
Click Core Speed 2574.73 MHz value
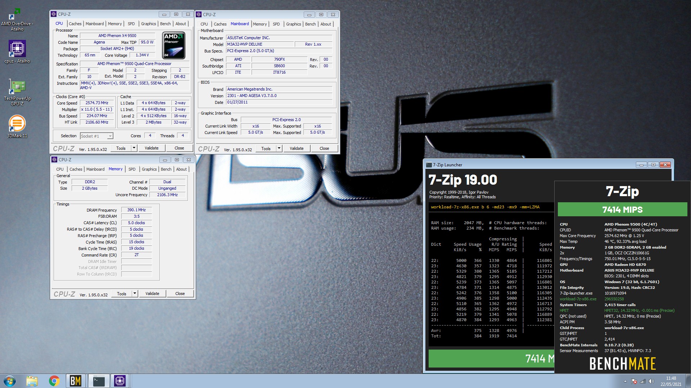coord(97,103)
